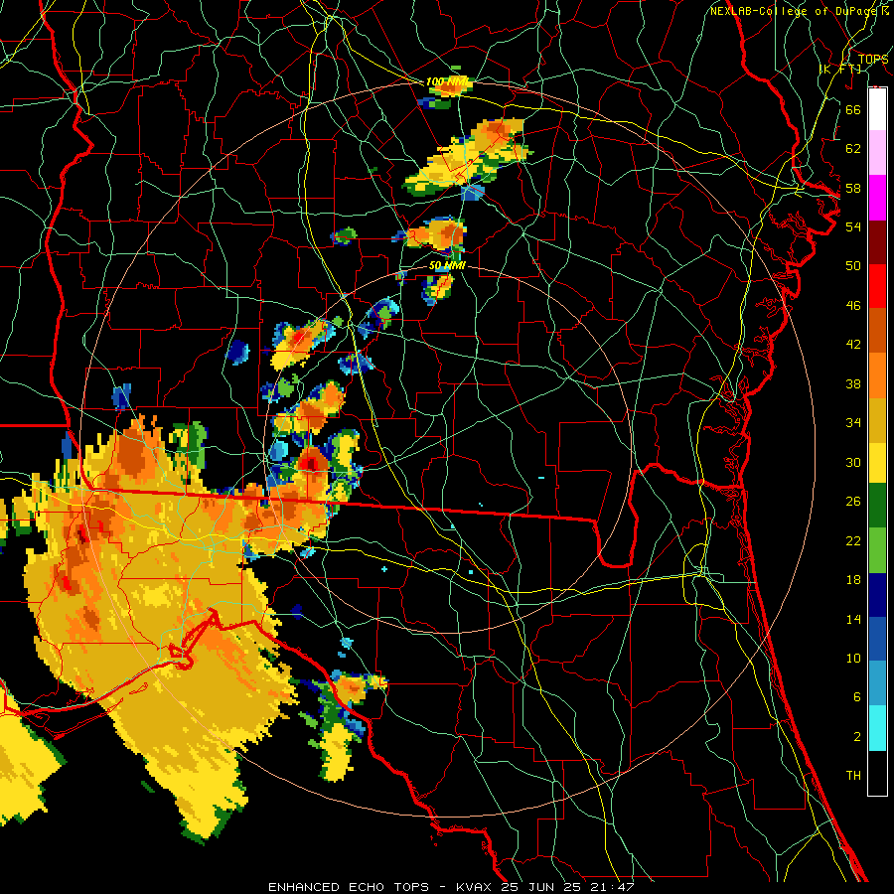This screenshot has height=894, width=894.
Task: Select the 22 legend value label
Action: 853,541
